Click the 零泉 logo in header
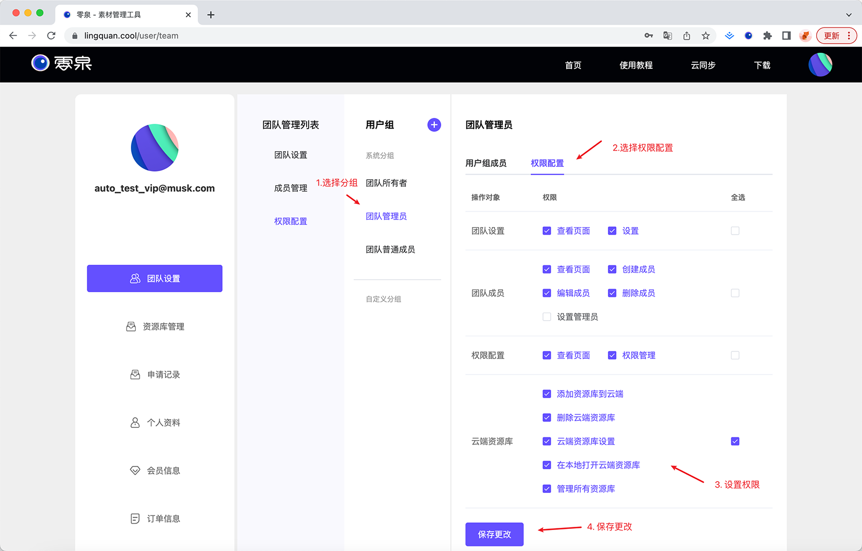Screen dimensions: 862x551 pyautogui.click(x=61, y=63)
